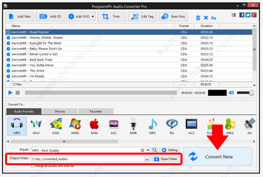Select the RA format icon
Viewport: 263px width, 177px height.
(x=172, y=126)
